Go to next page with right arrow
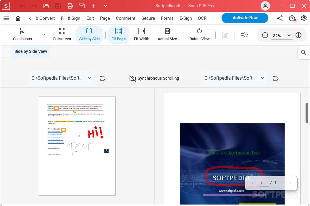 click(290, 183)
